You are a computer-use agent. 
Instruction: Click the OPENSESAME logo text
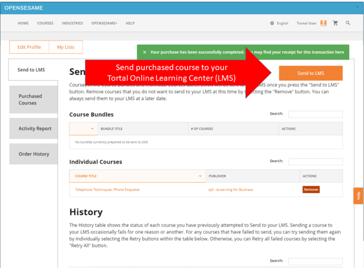pos(24,8)
